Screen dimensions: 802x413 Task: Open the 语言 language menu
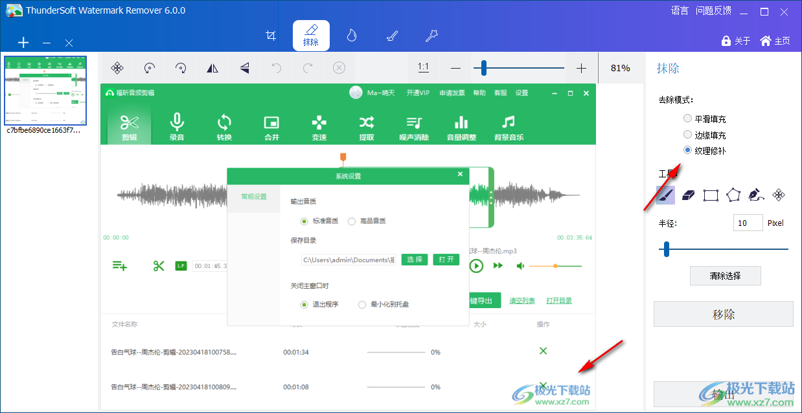point(680,10)
